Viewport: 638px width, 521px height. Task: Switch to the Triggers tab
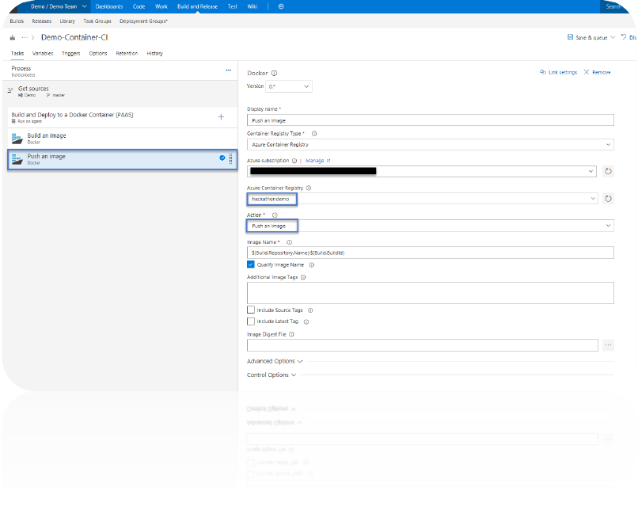[x=70, y=53]
